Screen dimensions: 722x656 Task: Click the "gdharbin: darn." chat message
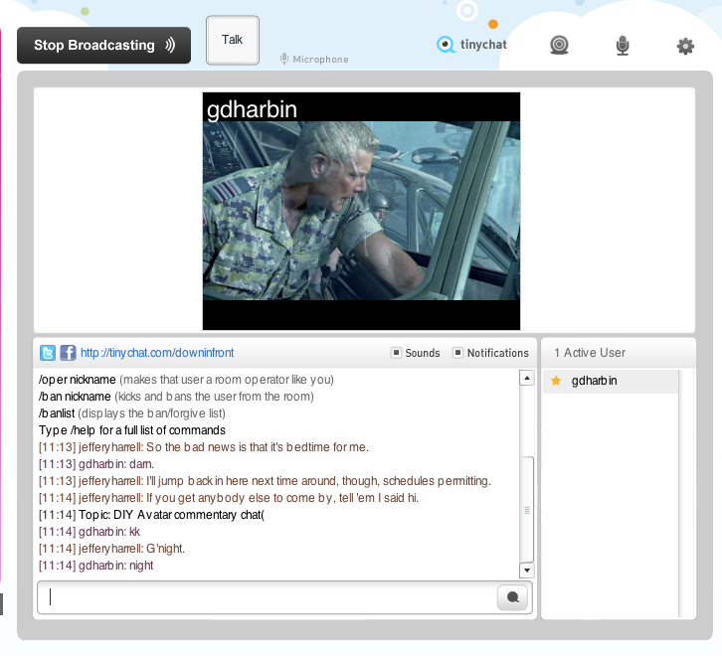click(x=96, y=464)
